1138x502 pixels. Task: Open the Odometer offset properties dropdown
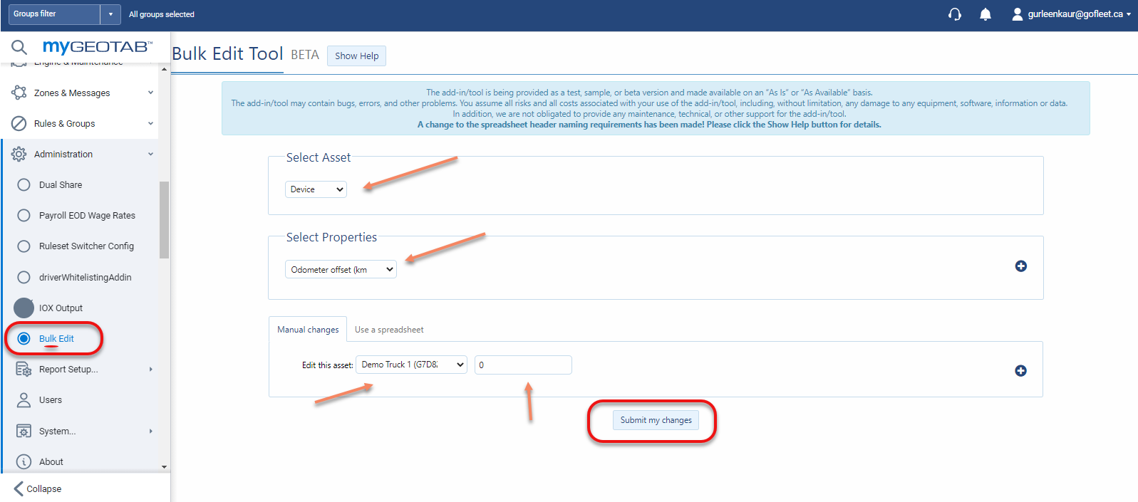pyautogui.click(x=341, y=269)
